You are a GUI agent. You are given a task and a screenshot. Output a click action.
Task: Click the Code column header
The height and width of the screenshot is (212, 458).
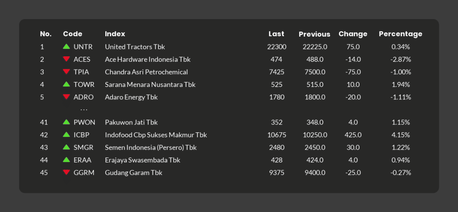[72, 34]
